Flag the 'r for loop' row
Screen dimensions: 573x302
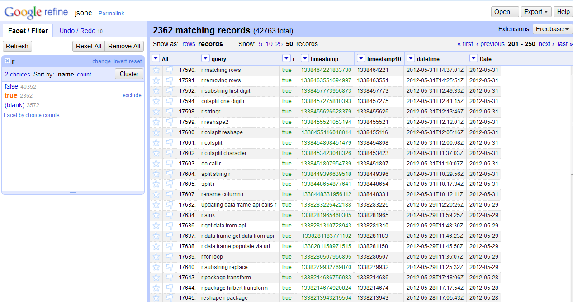[169, 257]
